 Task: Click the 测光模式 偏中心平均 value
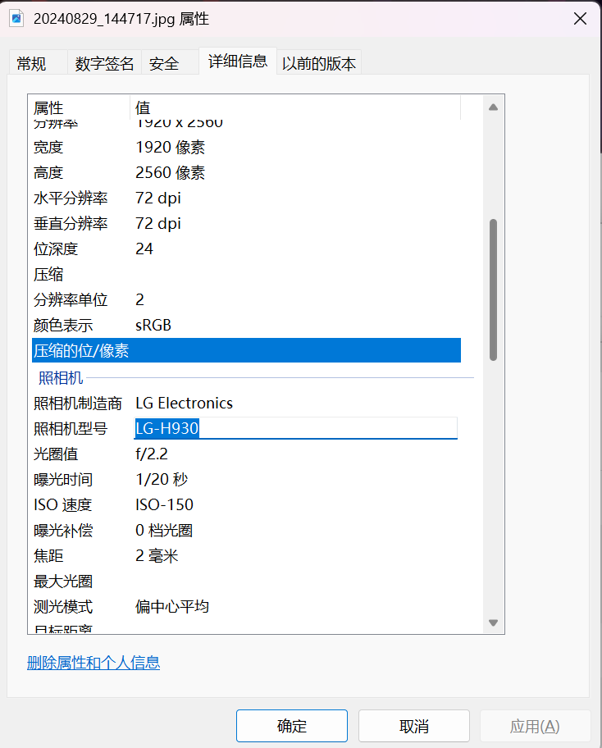(x=172, y=606)
